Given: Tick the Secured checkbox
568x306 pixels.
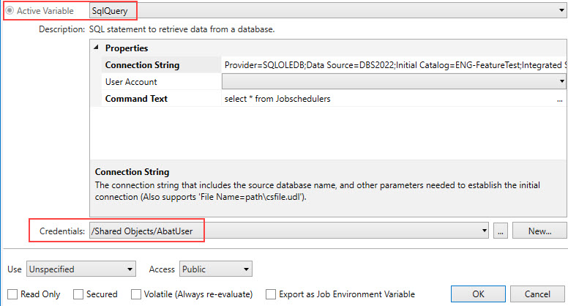Looking at the screenshot, I should pos(78,294).
